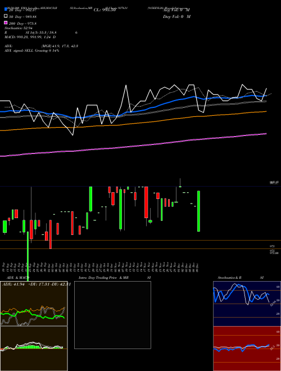Click the 975 price axis label

[272, 246]
